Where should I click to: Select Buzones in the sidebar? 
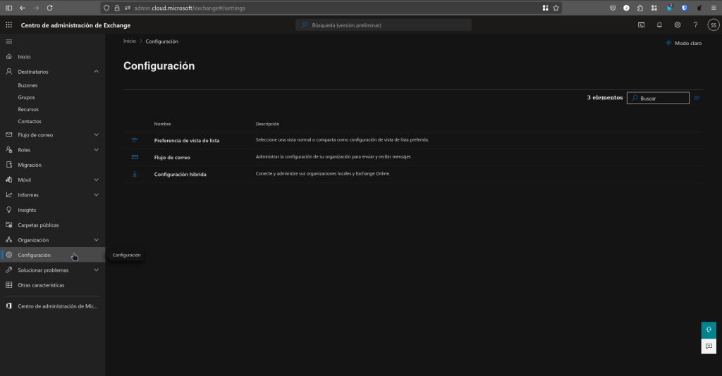27,85
